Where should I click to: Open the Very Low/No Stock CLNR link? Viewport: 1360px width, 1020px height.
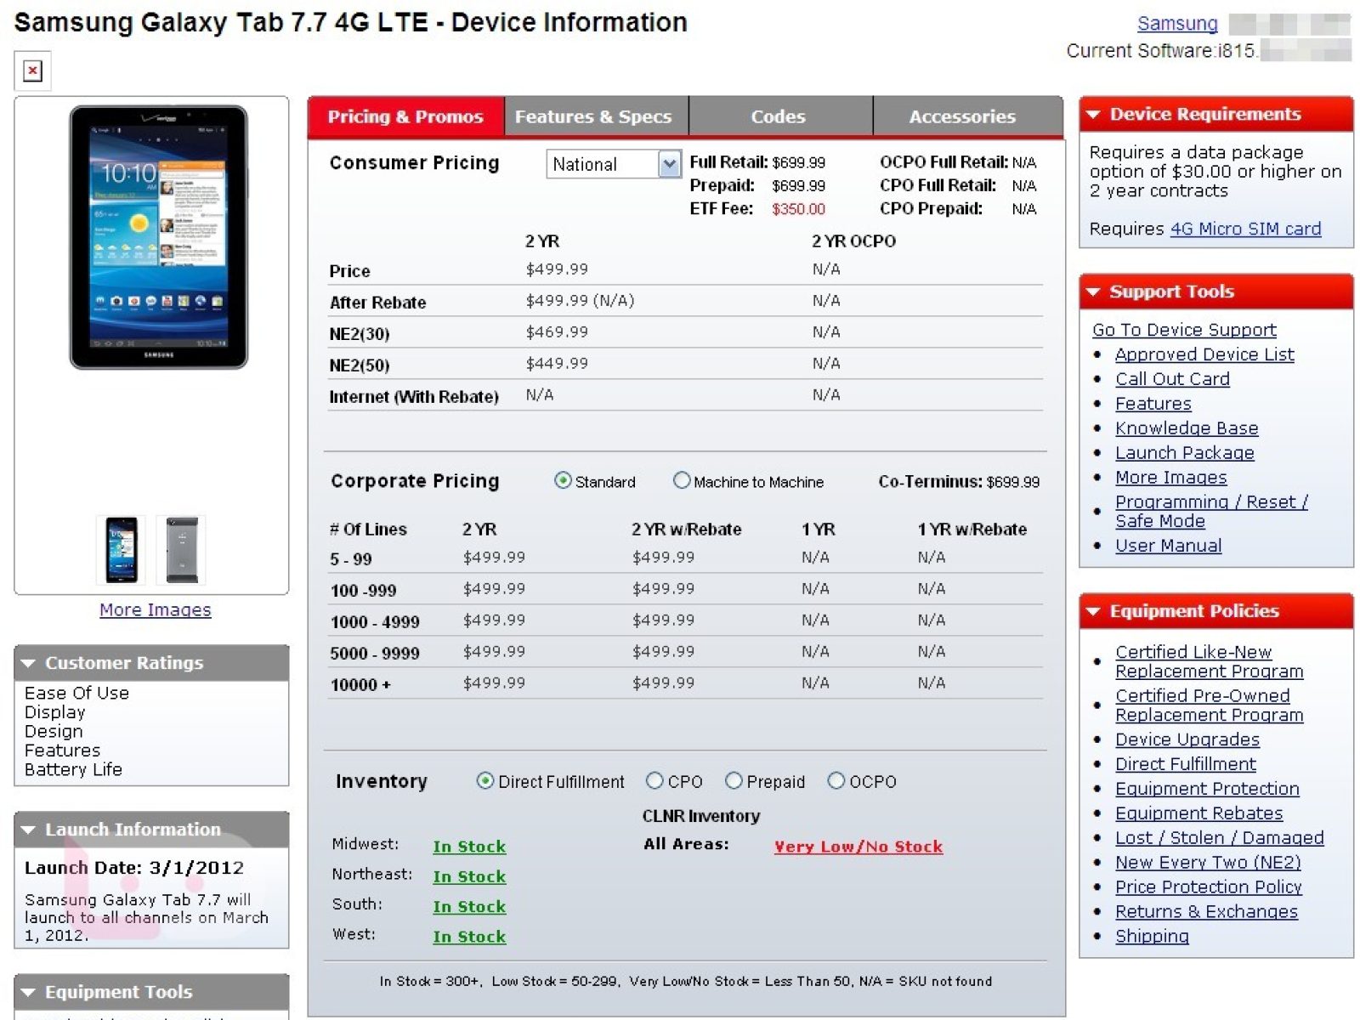pyautogui.click(x=858, y=847)
